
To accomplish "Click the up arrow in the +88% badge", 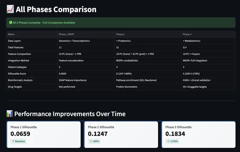I will (91, 141).
